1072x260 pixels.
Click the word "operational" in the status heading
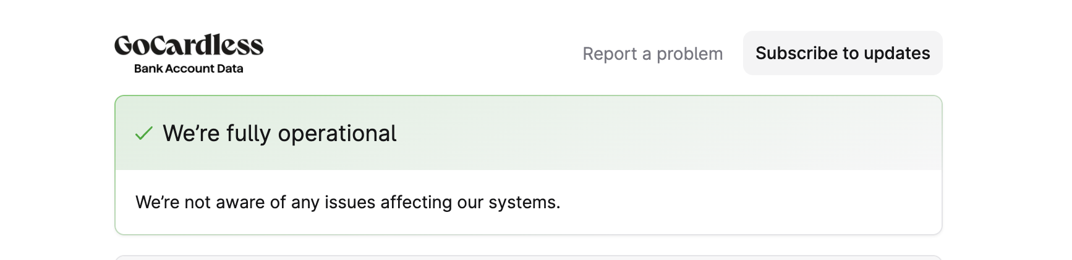[x=337, y=133]
